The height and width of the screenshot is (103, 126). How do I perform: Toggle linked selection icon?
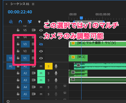point(30,22)
